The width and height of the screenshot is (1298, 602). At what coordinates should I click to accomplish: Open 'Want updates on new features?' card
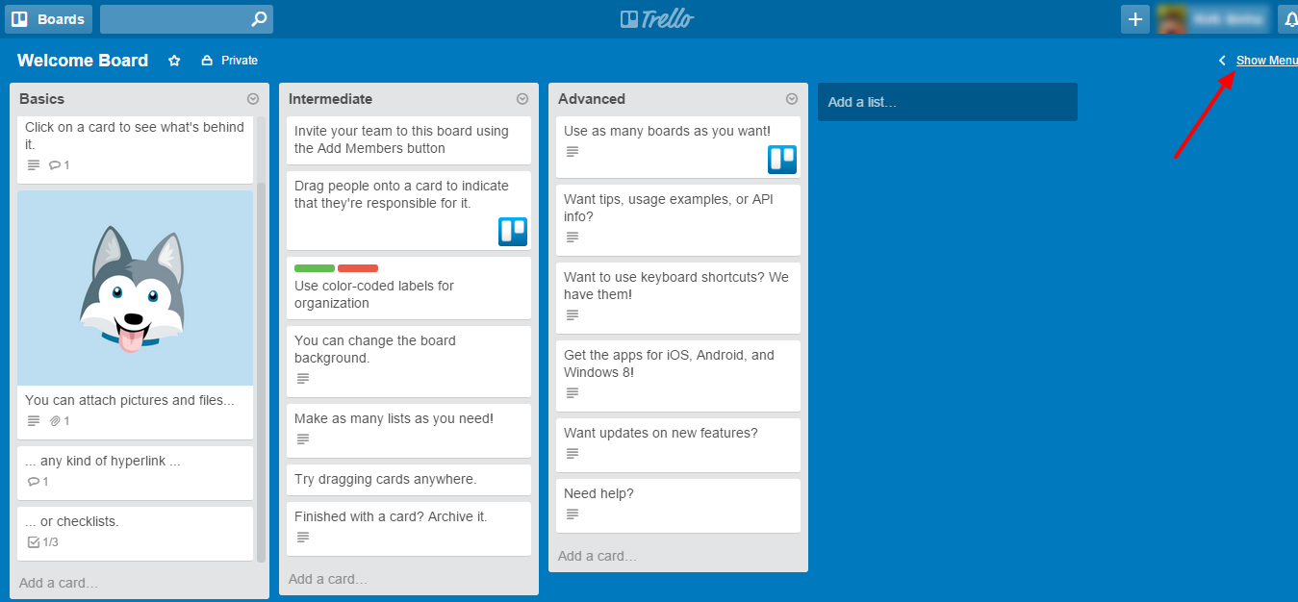pyautogui.click(x=678, y=445)
